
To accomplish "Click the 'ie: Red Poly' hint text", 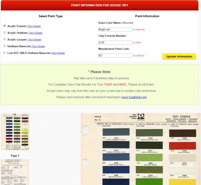I will [139, 30].
